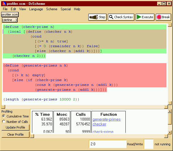
Task: Open the Language menu
Action: pos(36,9)
